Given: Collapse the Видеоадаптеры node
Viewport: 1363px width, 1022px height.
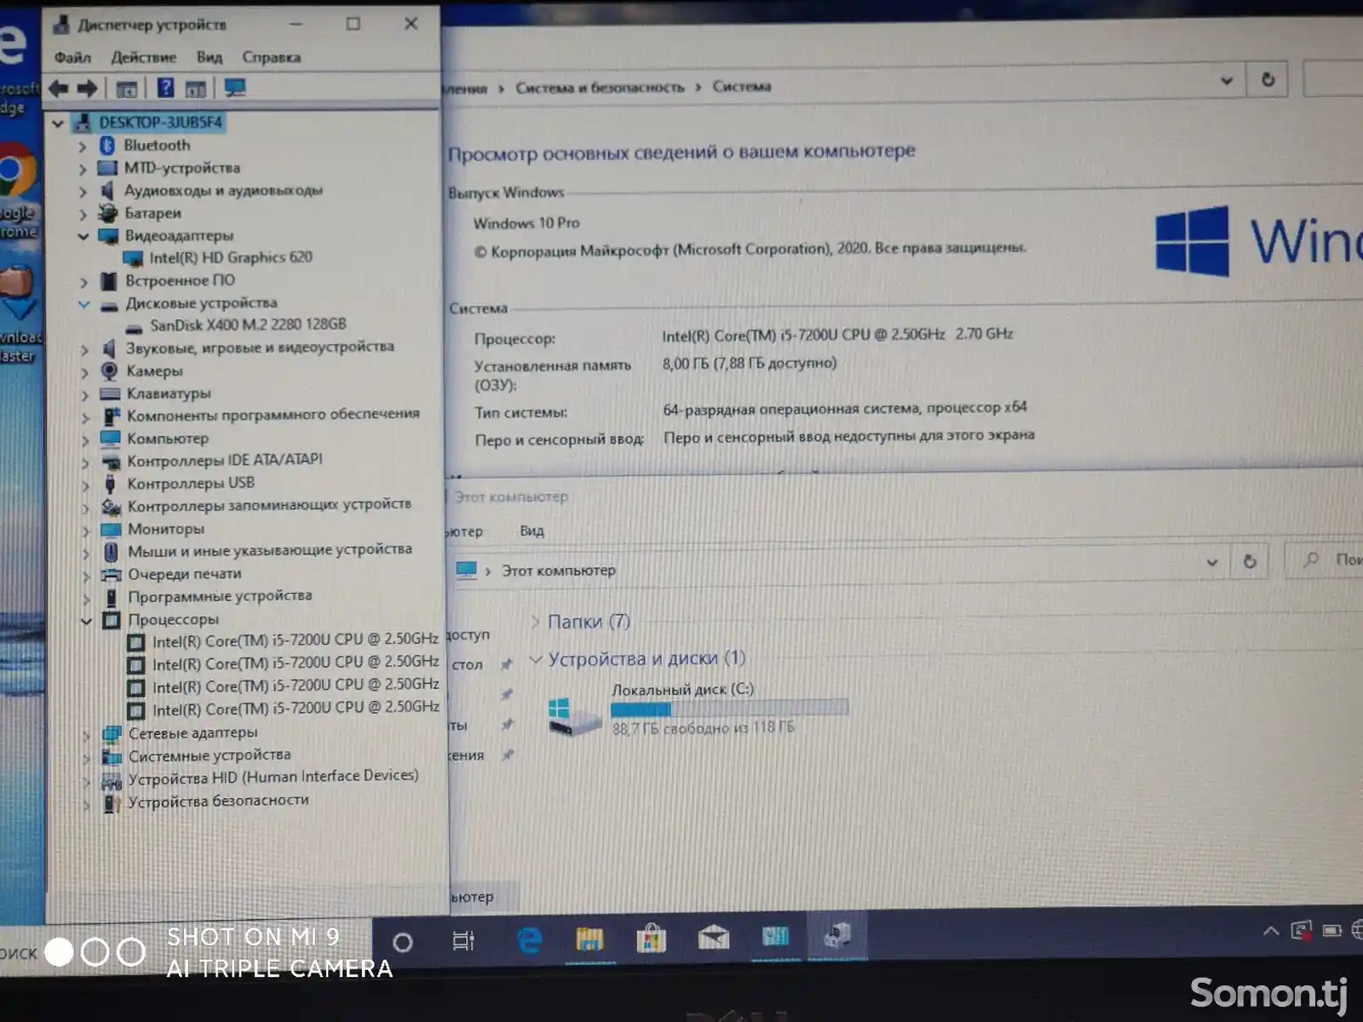Looking at the screenshot, I should tap(83, 236).
